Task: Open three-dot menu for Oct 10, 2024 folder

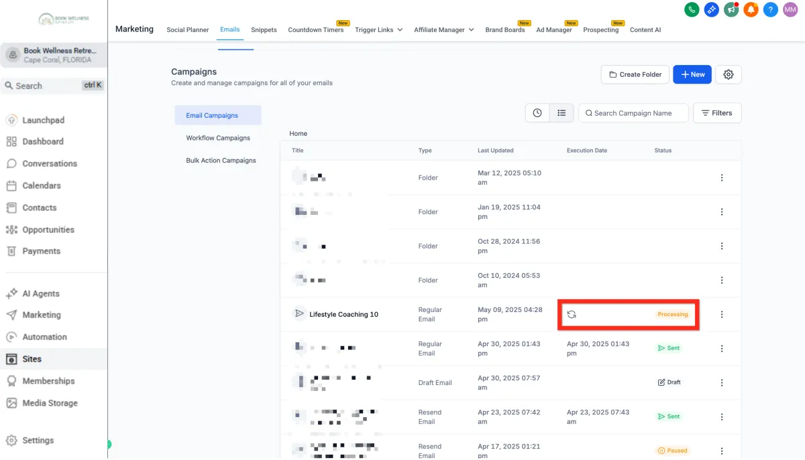Action: coord(722,280)
